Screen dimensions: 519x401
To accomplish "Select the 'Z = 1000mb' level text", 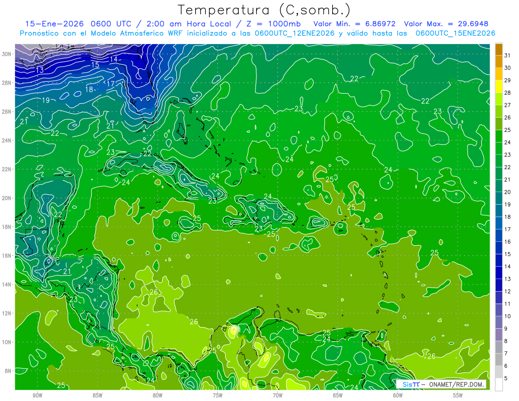I will [x=273, y=24].
